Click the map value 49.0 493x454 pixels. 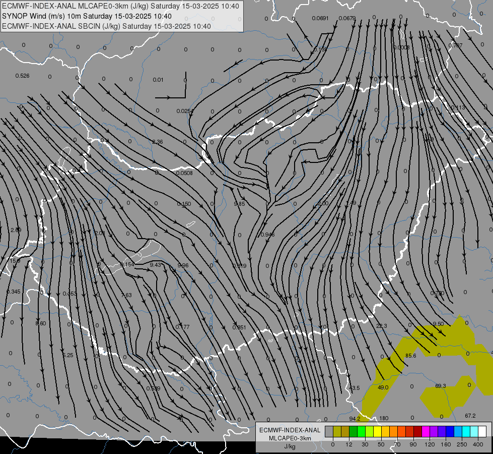coord(383,387)
